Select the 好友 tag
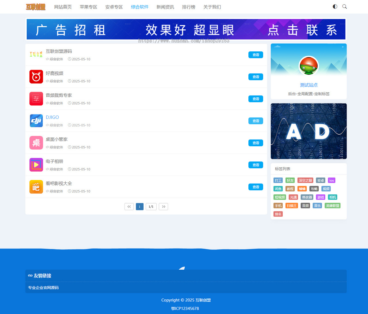368x314 pixels. (290, 180)
